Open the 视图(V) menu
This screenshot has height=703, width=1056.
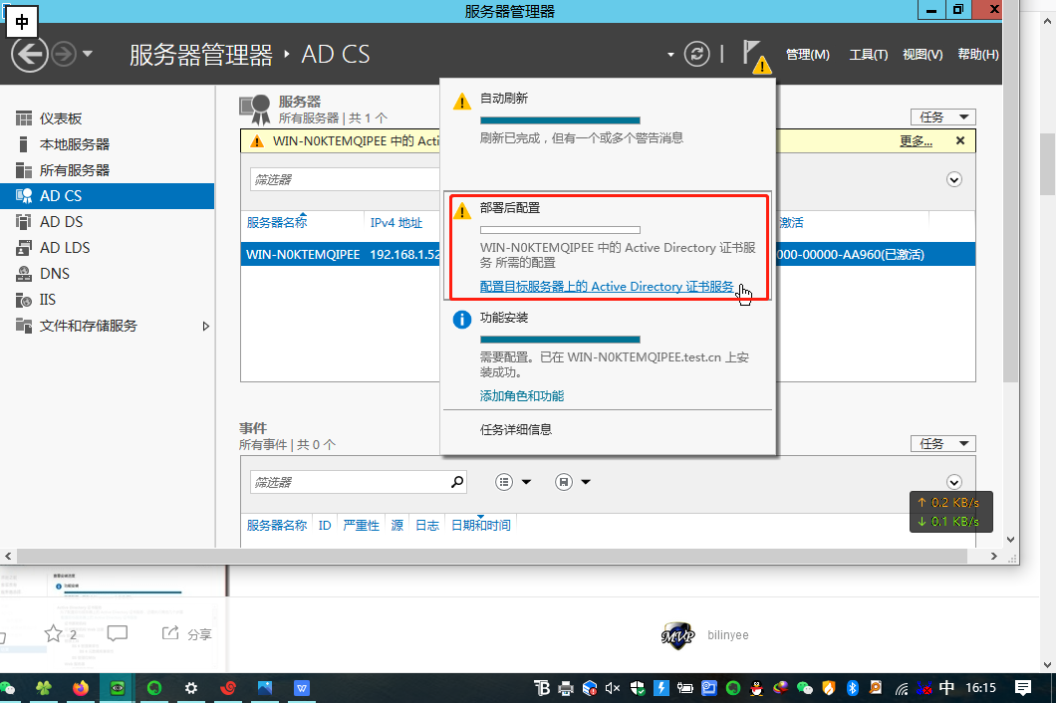[922, 55]
